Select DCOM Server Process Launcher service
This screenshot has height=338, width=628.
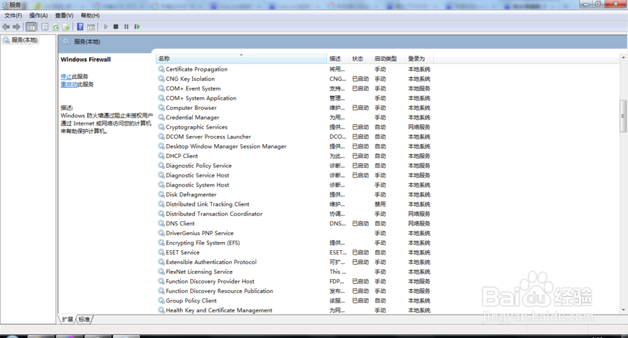pyautogui.click(x=208, y=137)
